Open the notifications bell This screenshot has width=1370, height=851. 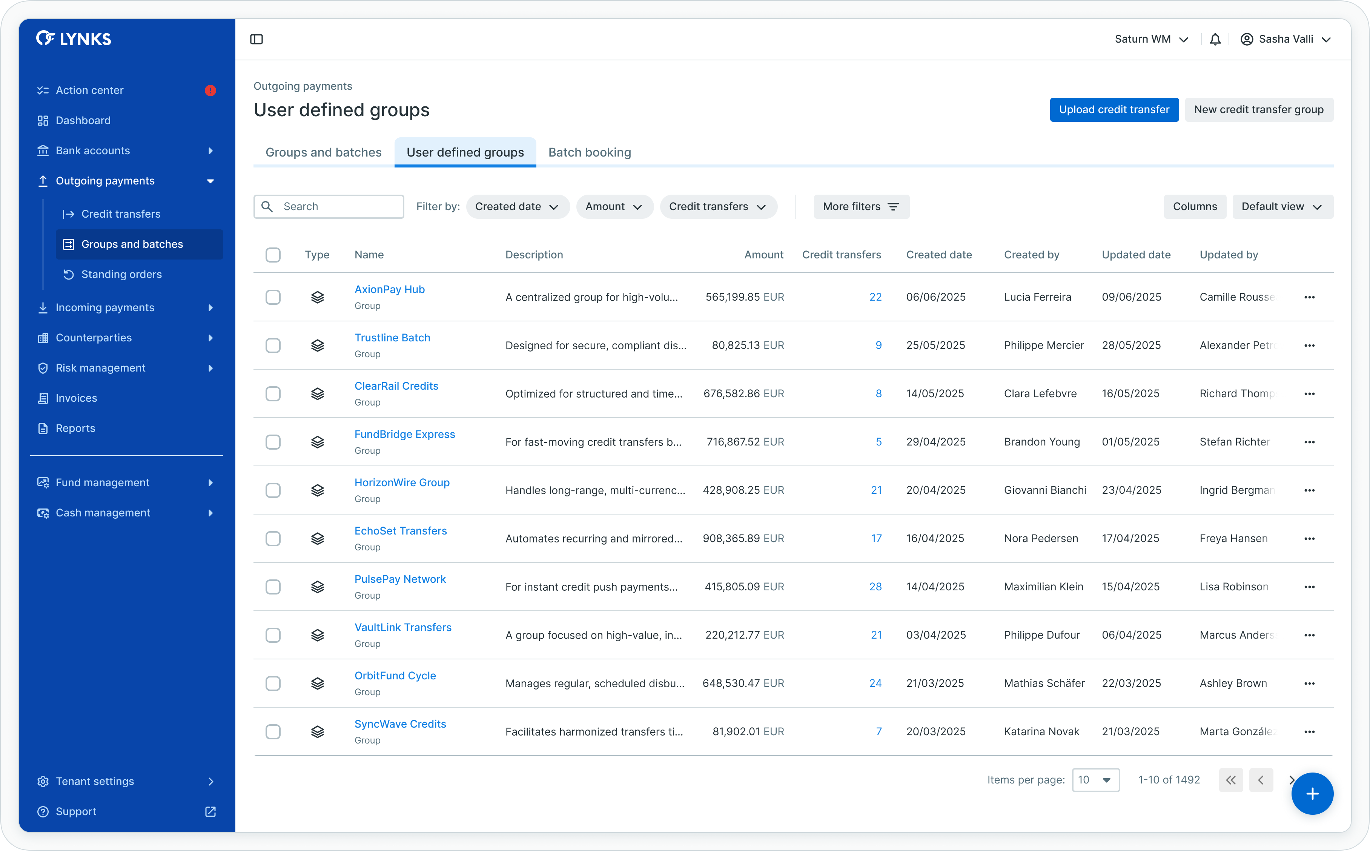pyautogui.click(x=1215, y=39)
